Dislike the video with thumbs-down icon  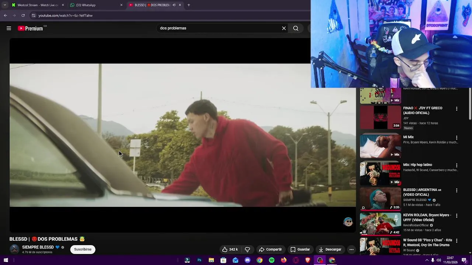[247, 250]
